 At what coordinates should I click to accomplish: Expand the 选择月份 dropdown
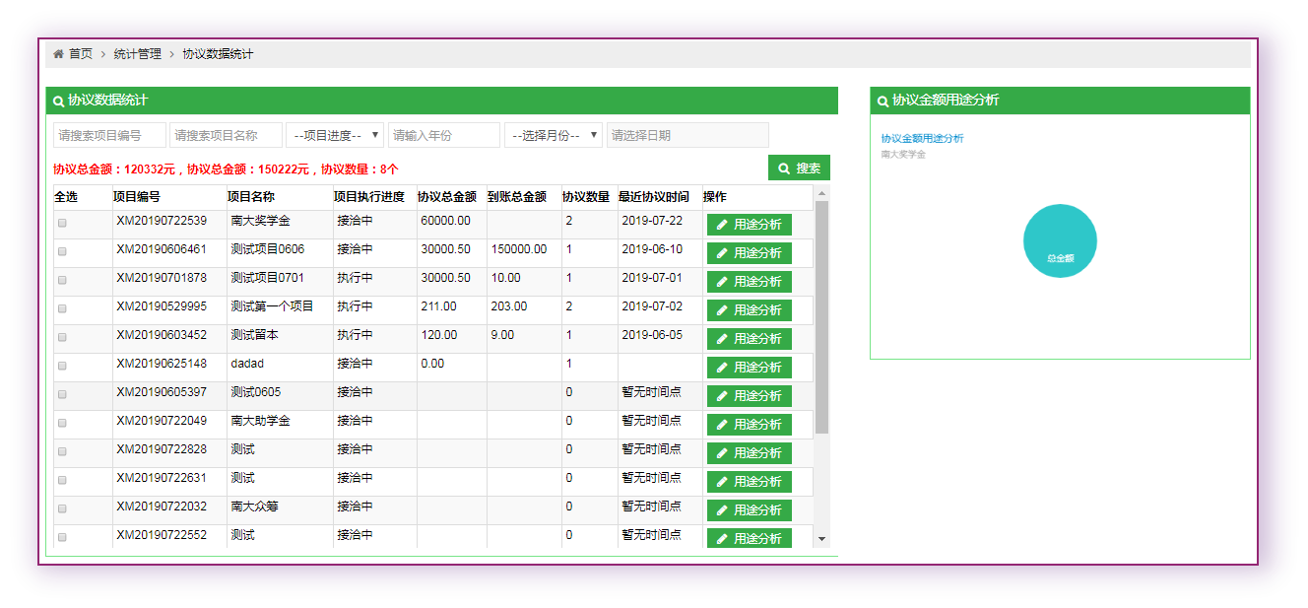point(553,135)
